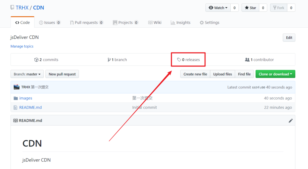The height and width of the screenshot is (169, 308).
Task: Click Manage topics link
Action: pyautogui.click(x=22, y=46)
